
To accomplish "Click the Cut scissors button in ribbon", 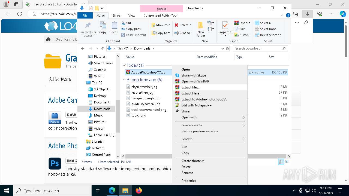I will pyautogui.click(x=126, y=23).
